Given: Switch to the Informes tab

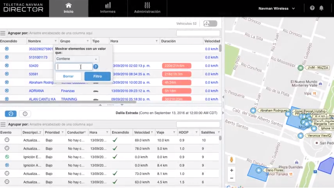Looking at the screenshot, I should click(108, 8).
